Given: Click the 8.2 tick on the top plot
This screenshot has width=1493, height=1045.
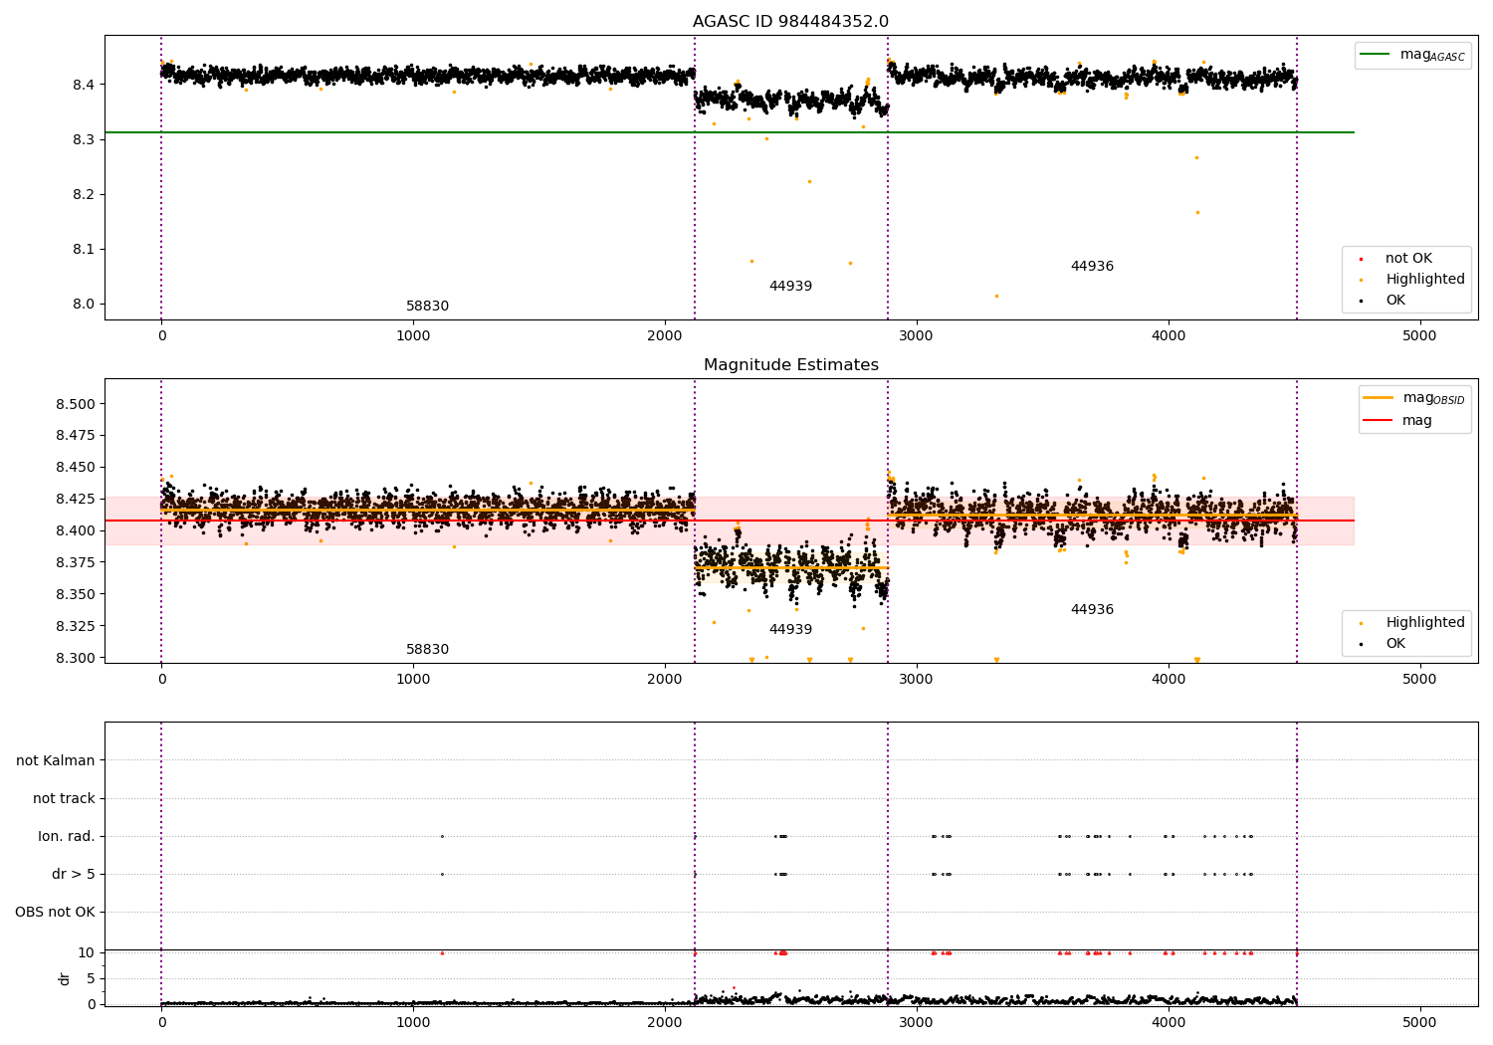Looking at the screenshot, I should tap(85, 194).
